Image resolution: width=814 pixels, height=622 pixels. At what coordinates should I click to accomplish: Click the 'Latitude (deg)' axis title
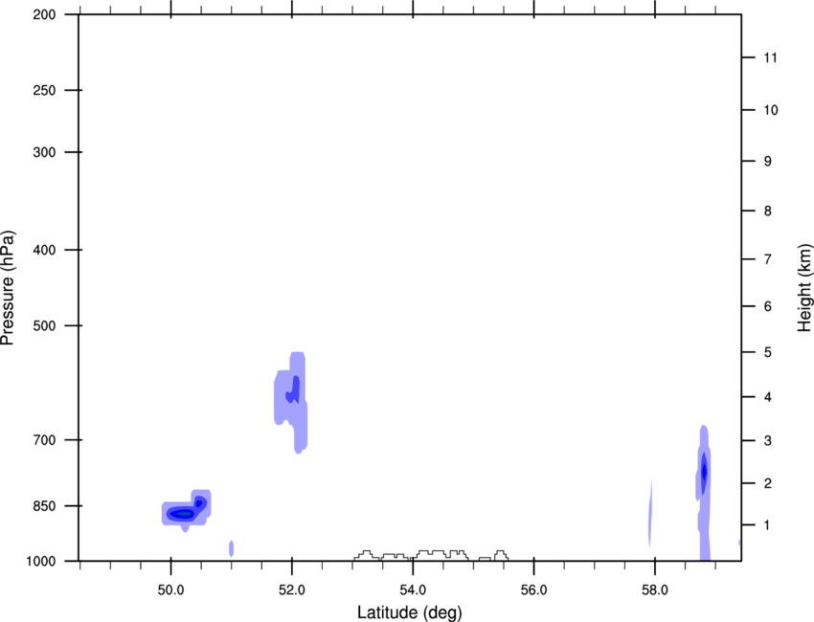point(410,612)
